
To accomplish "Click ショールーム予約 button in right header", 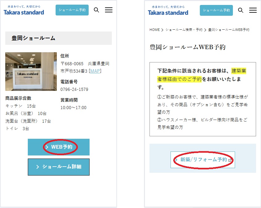I will tap(216, 10).
